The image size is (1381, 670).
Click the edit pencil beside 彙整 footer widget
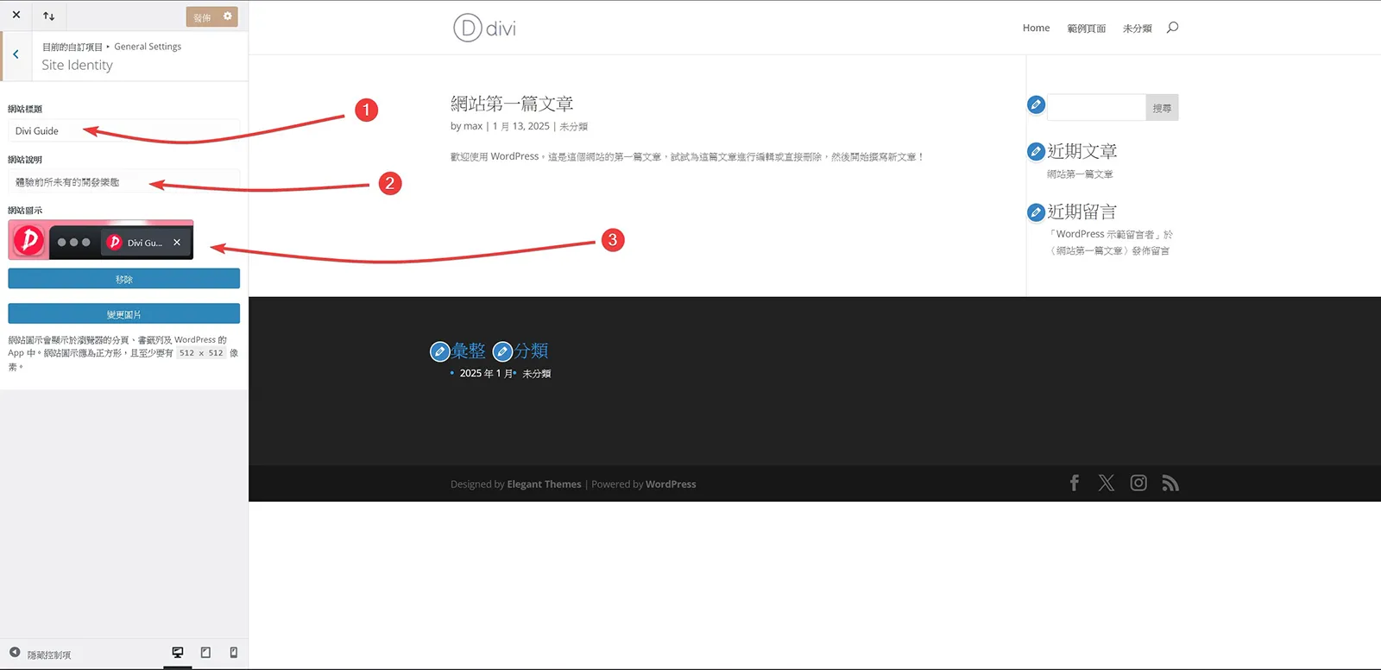[439, 351]
